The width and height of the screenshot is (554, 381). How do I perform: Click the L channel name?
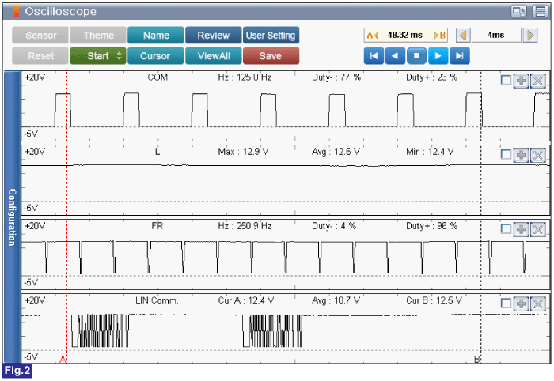(x=157, y=152)
